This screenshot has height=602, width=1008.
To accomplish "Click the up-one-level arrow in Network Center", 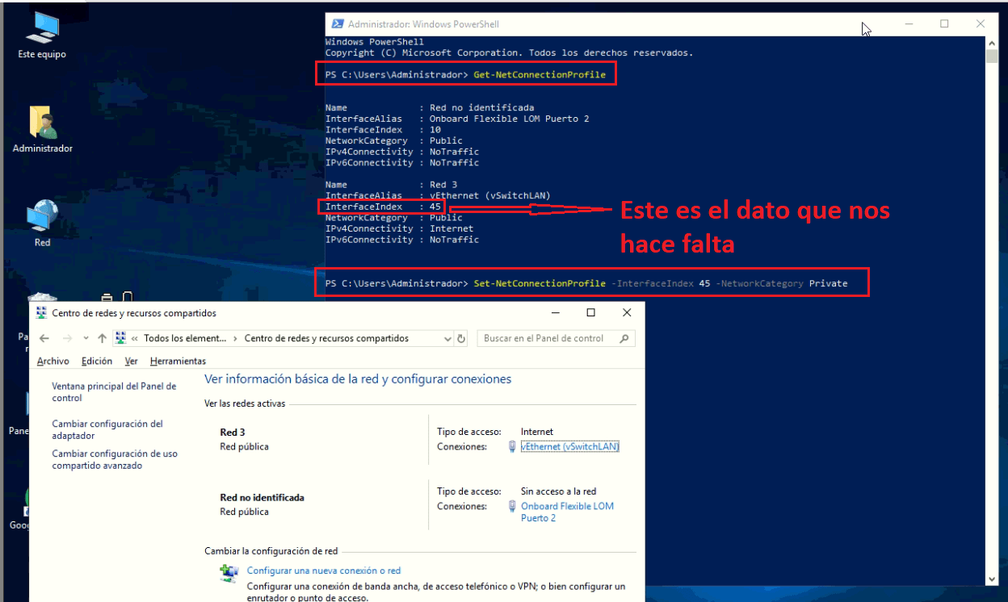I will click(x=102, y=337).
